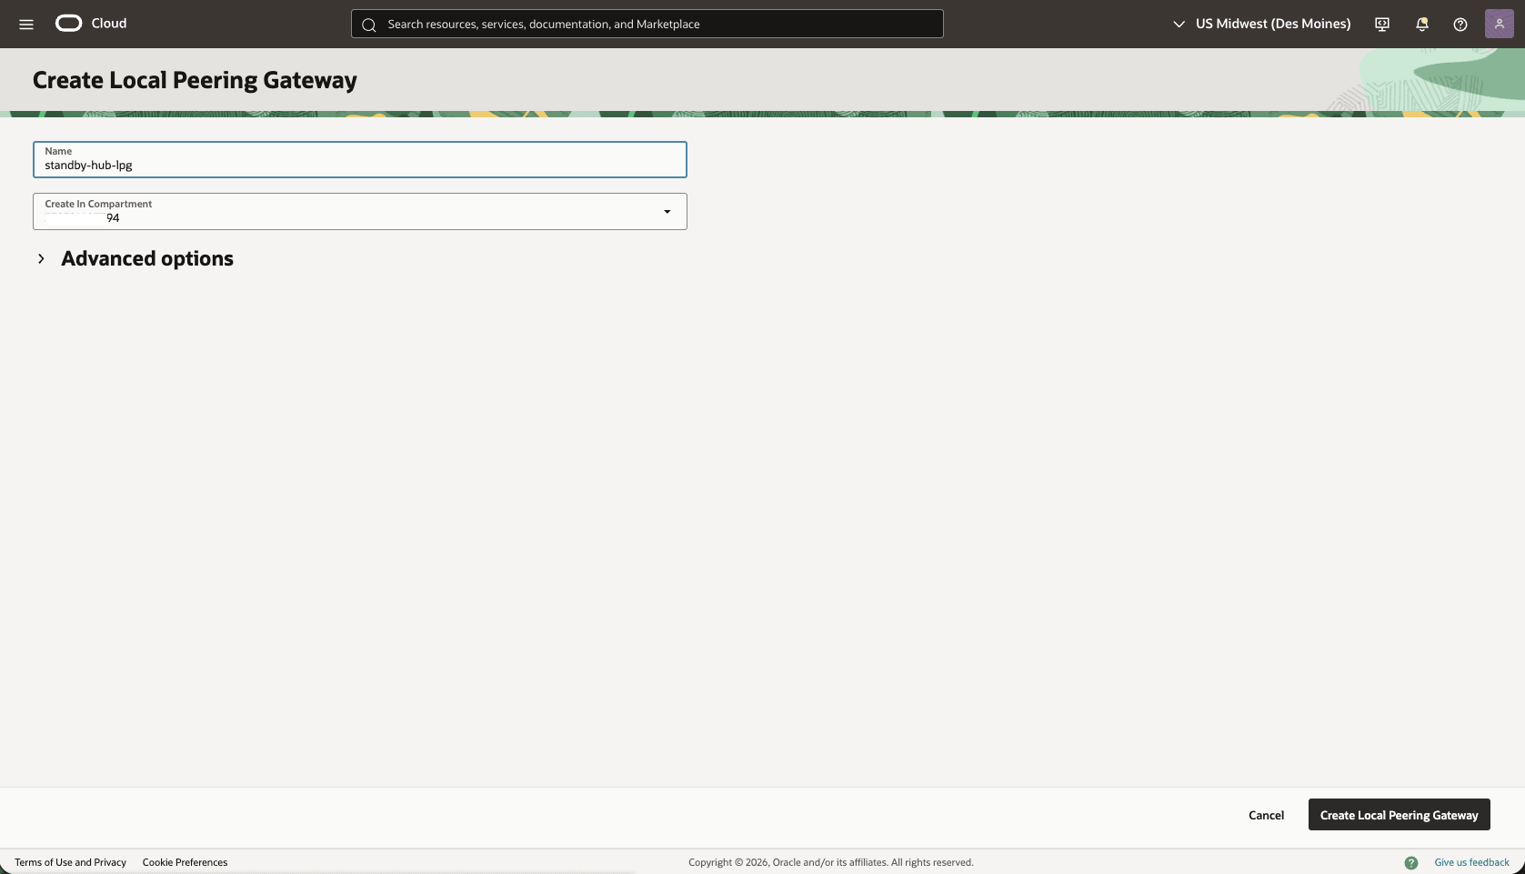Screen dimensions: 1525x874
Task: Focus the resources search bar
Action: 647,24
